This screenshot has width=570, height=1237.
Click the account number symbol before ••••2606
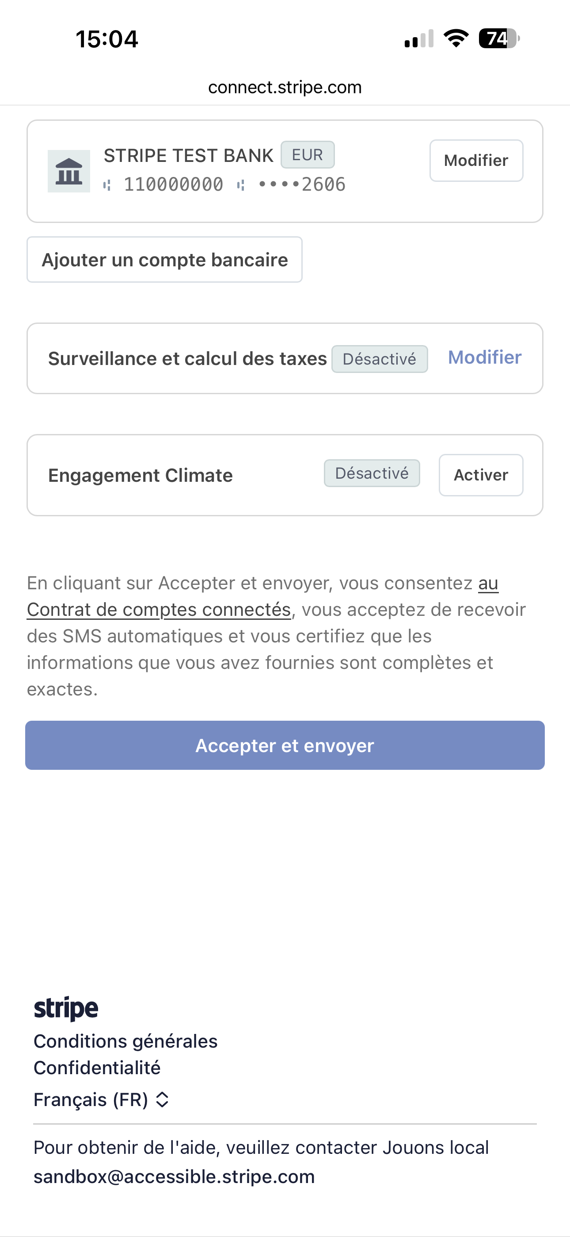pos(241,185)
